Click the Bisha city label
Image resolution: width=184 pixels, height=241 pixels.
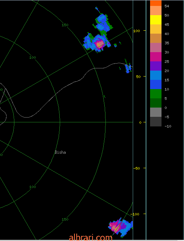pos(60,152)
